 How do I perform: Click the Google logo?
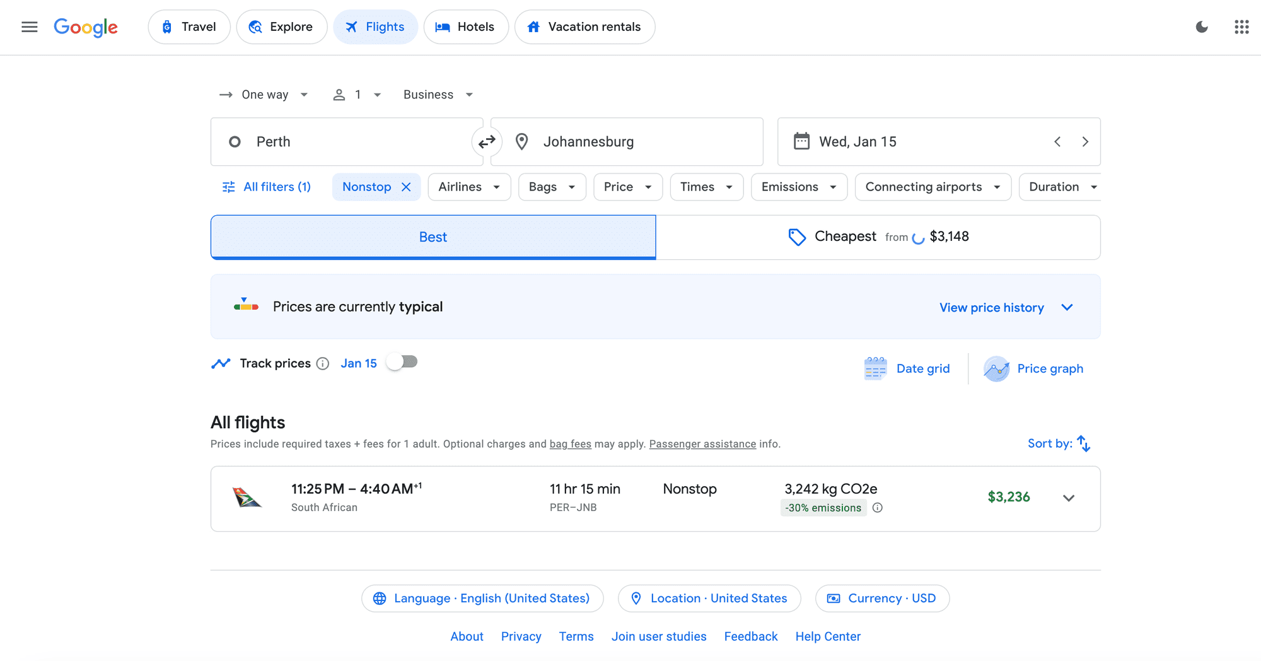click(x=86, y=27)
